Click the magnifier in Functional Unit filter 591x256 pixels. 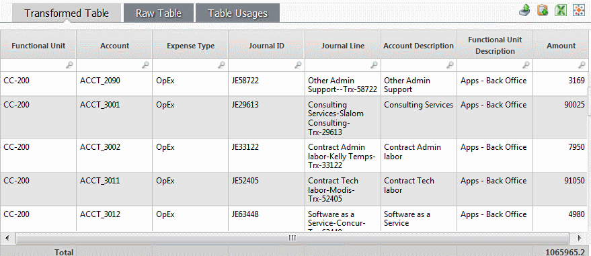70,65
